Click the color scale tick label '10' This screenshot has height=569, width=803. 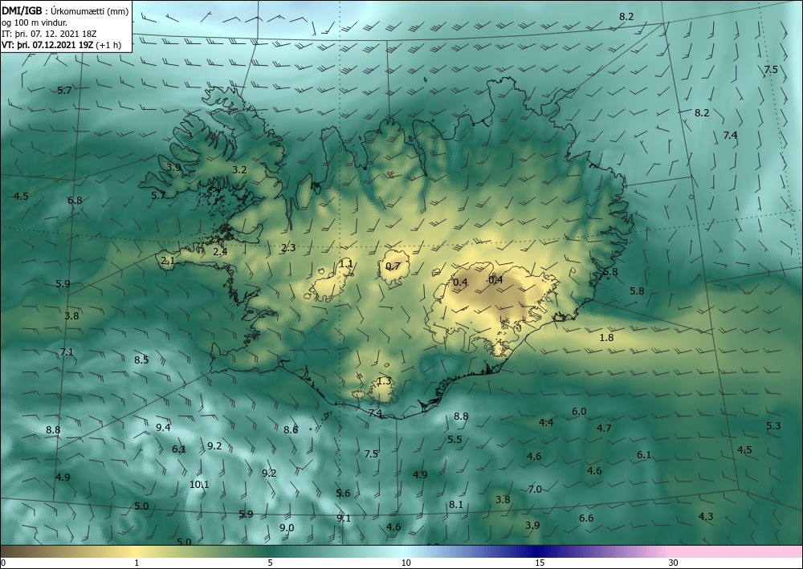406,563
